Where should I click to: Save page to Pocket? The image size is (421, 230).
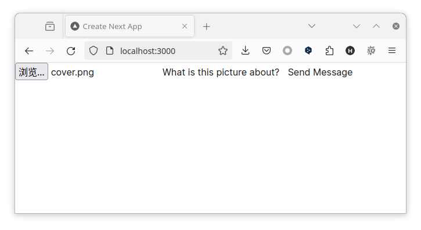[267, 51]
